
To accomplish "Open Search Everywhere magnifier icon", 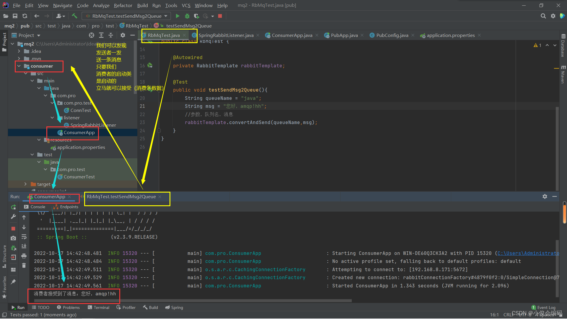I will (543, 16).
